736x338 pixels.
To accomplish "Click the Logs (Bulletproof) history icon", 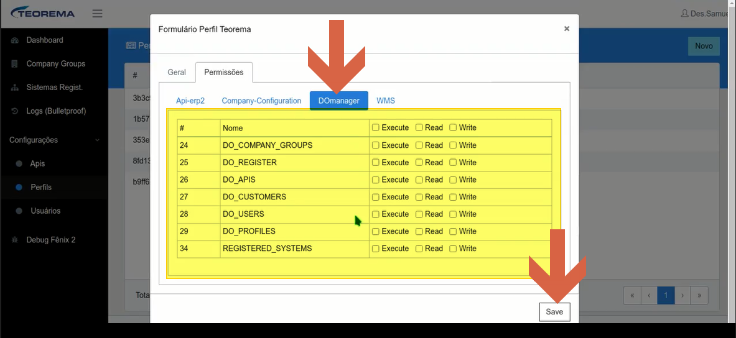I will coord(14,111).
